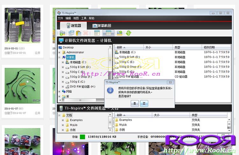
Task: Click 否 to cancel the OS upgrade
Action: 144,103
